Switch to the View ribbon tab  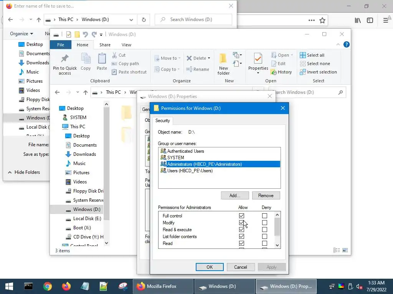[x=126, y=45]
